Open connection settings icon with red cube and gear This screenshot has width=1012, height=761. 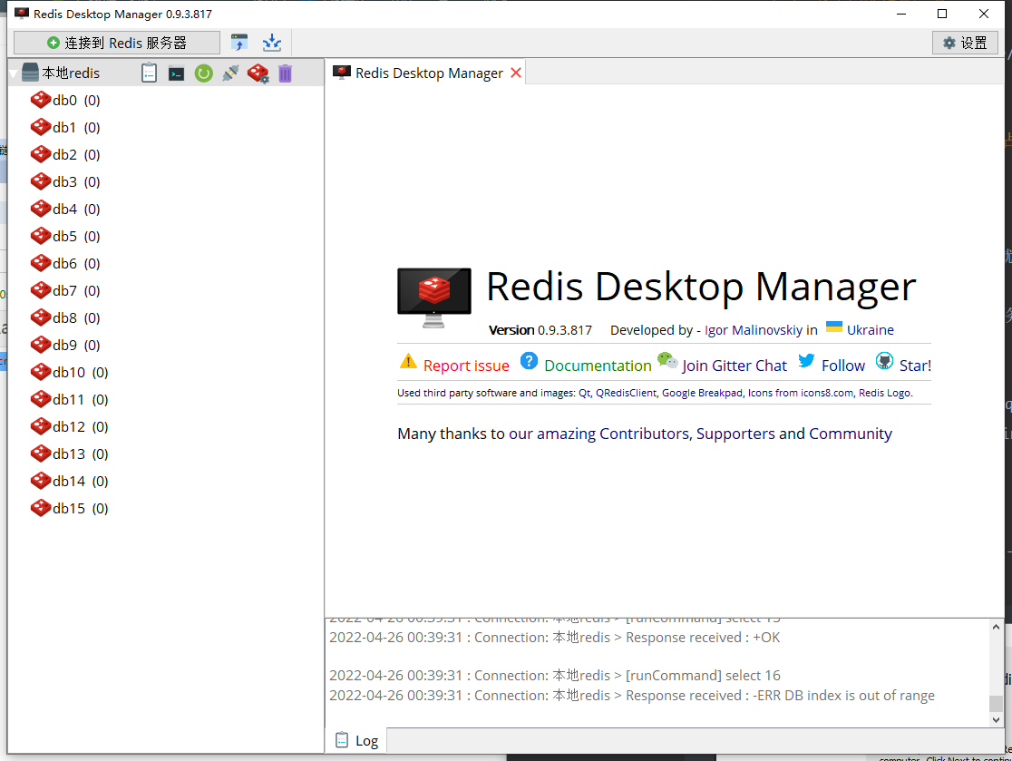(x=258, y=73)
